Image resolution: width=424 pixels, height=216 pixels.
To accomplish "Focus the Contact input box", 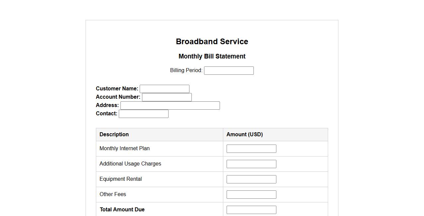I will coord(143,114).
